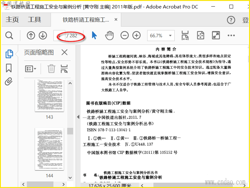
Task: Switch to the 工具 tab
Action: coord(34,20)
